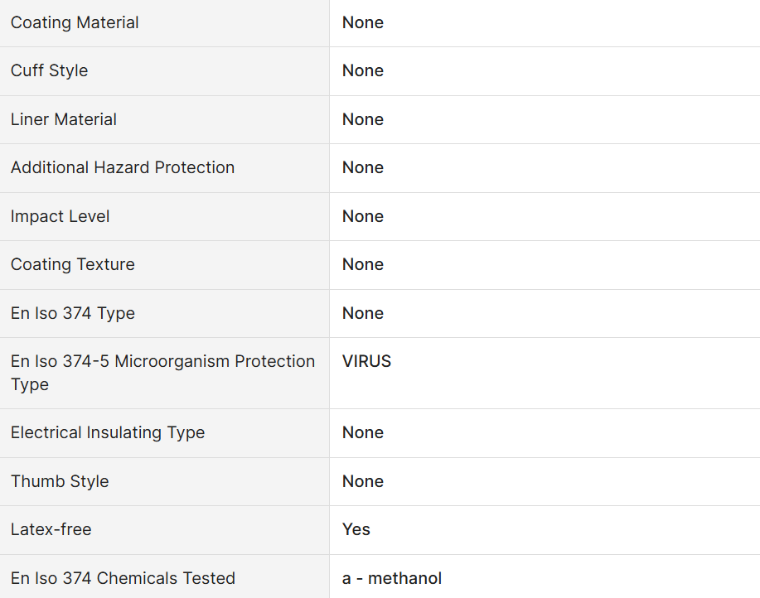Select None value for Cuff Style
This screenshot has height=598, width=760.
(363, 70)
